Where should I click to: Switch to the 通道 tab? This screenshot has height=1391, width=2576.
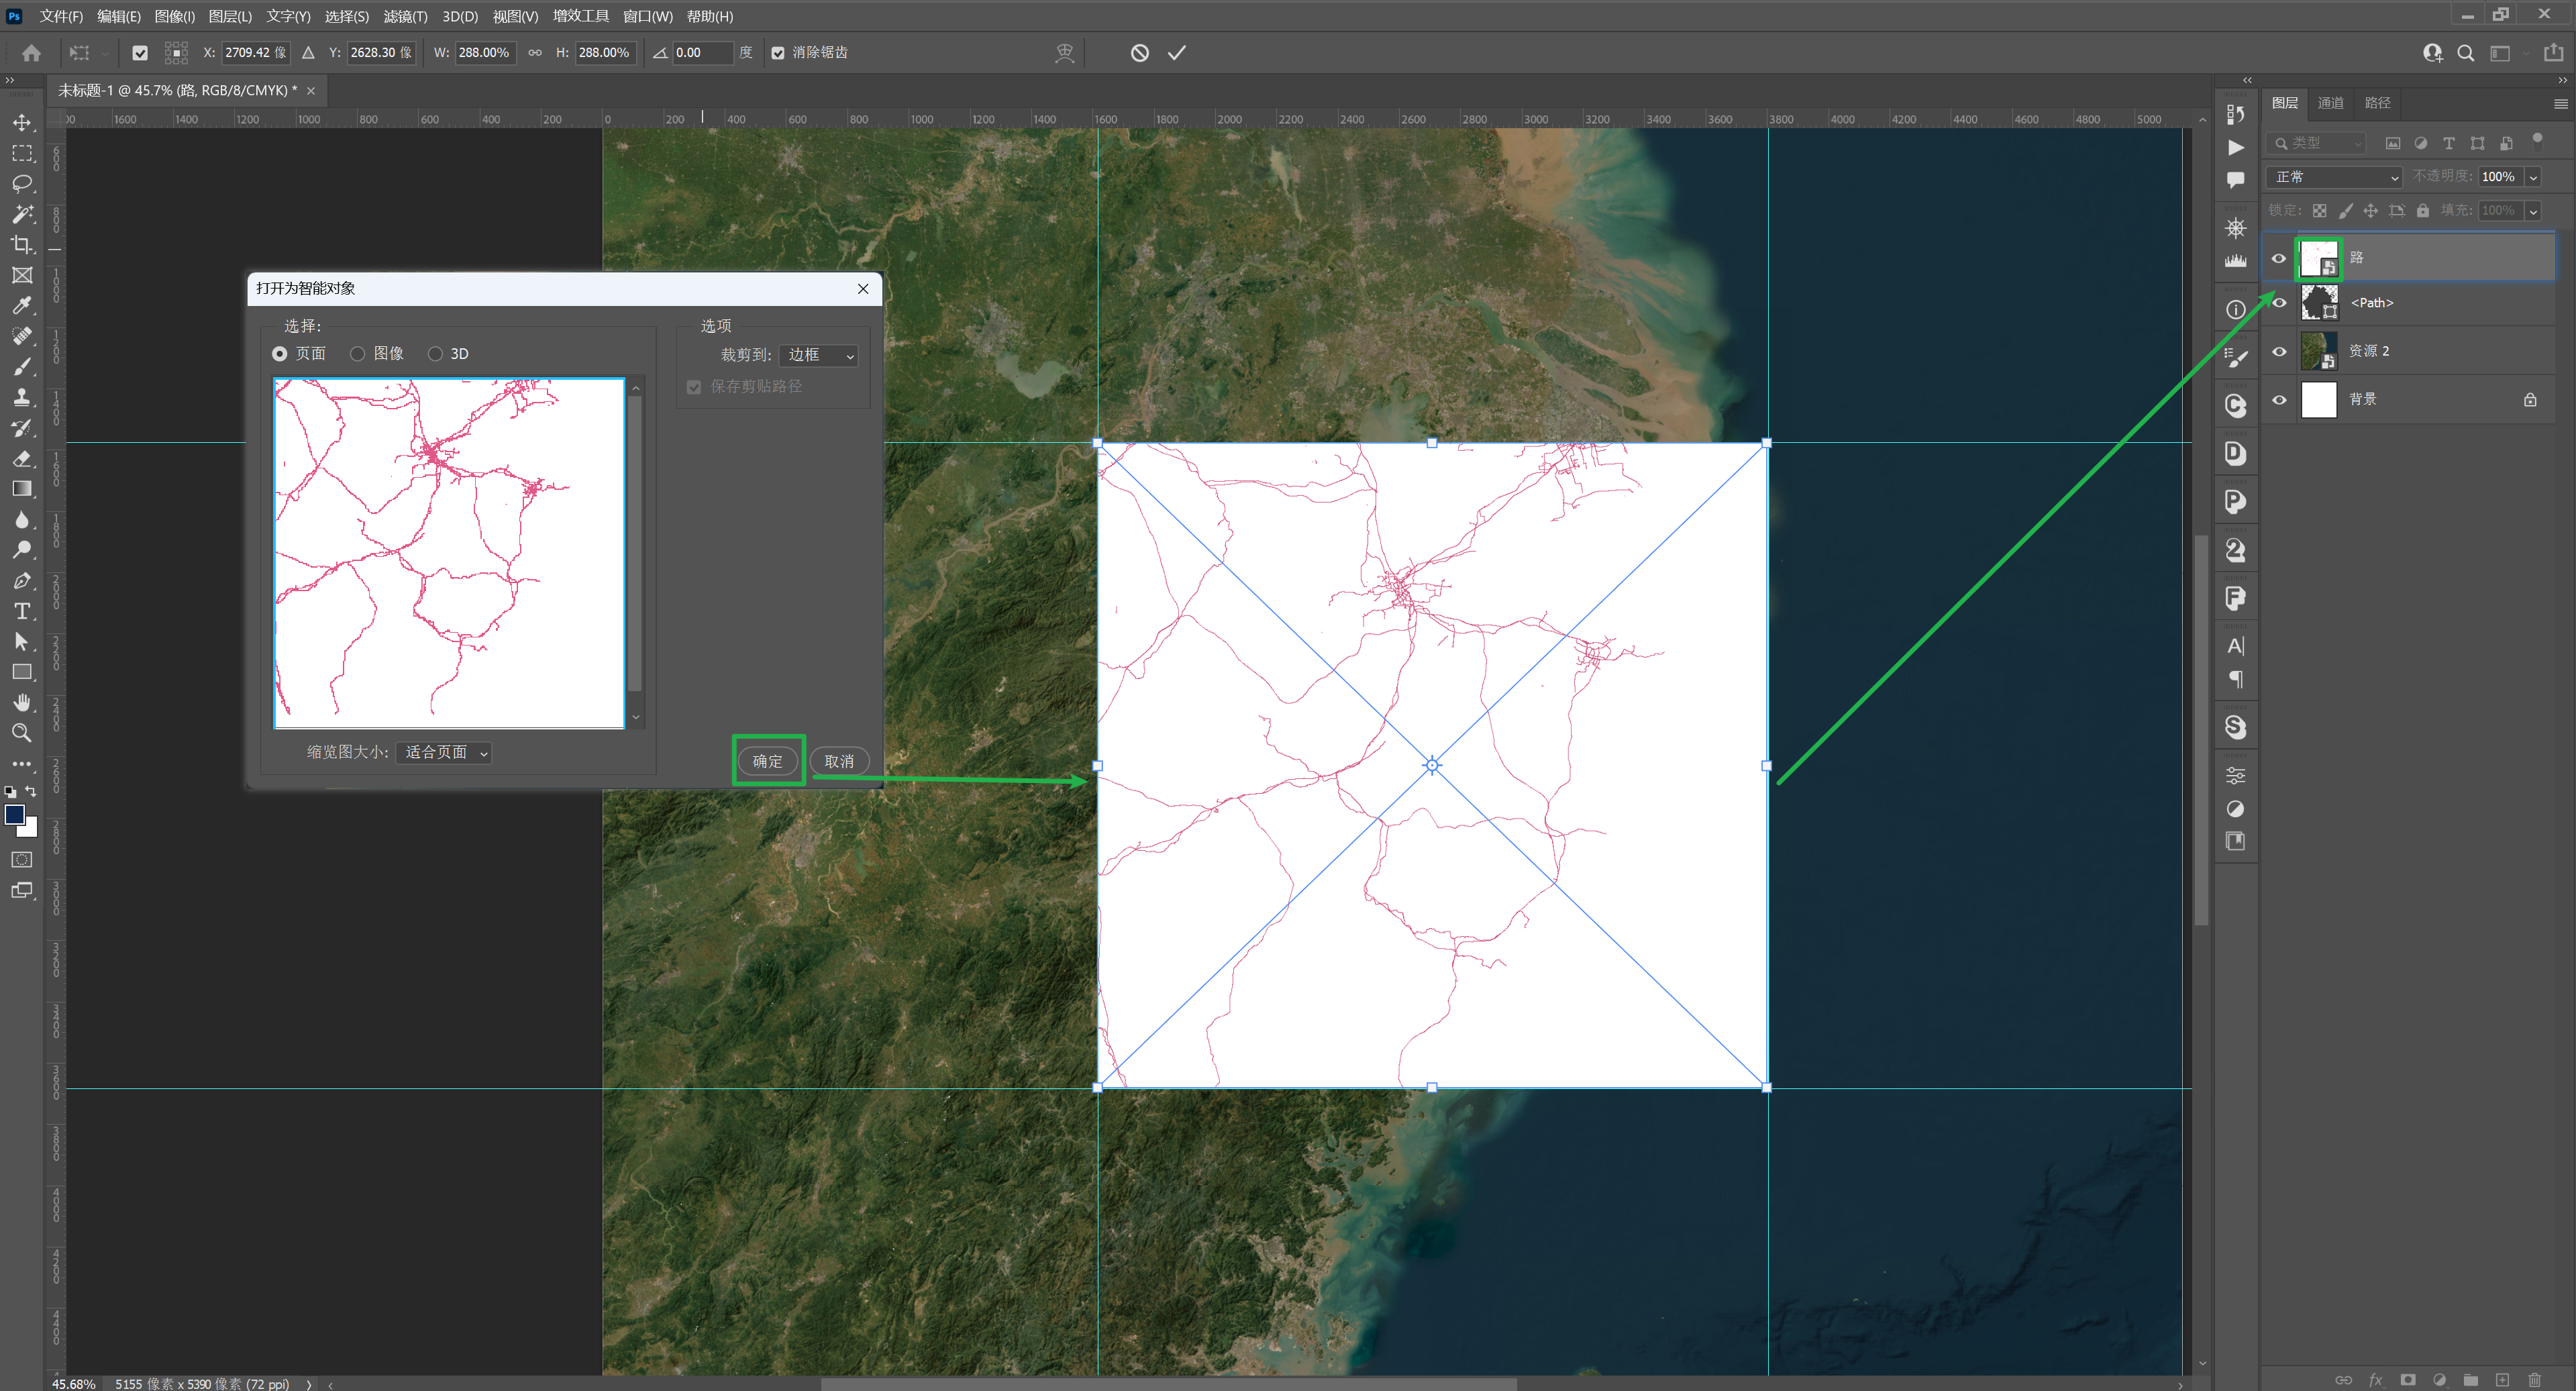coord(2330,103)
